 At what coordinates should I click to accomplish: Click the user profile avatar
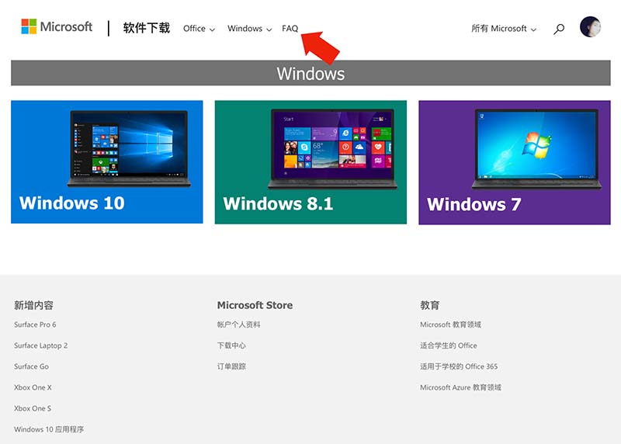coord(590,27)
